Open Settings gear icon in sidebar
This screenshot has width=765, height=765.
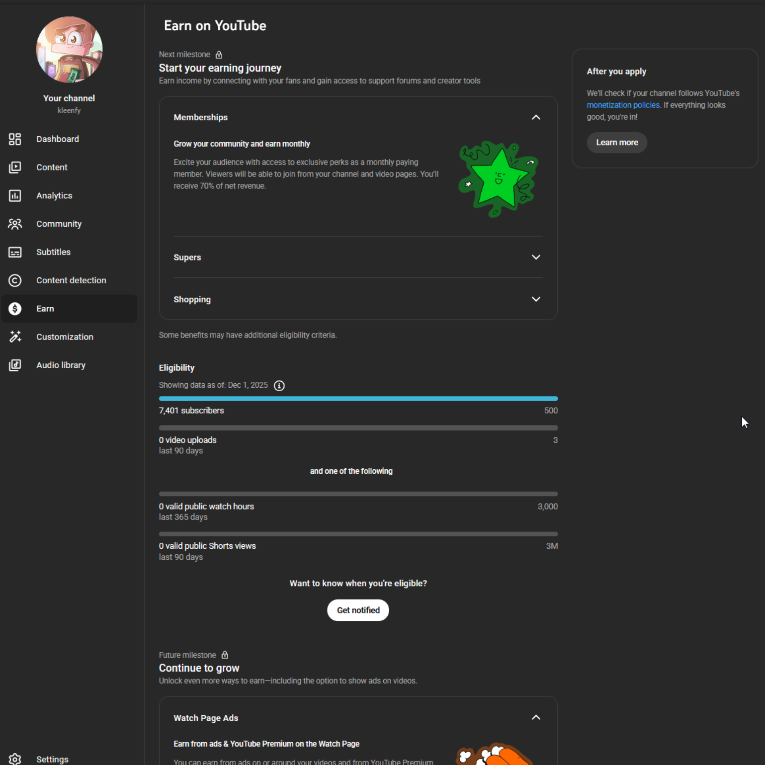(x=15, y=759)
